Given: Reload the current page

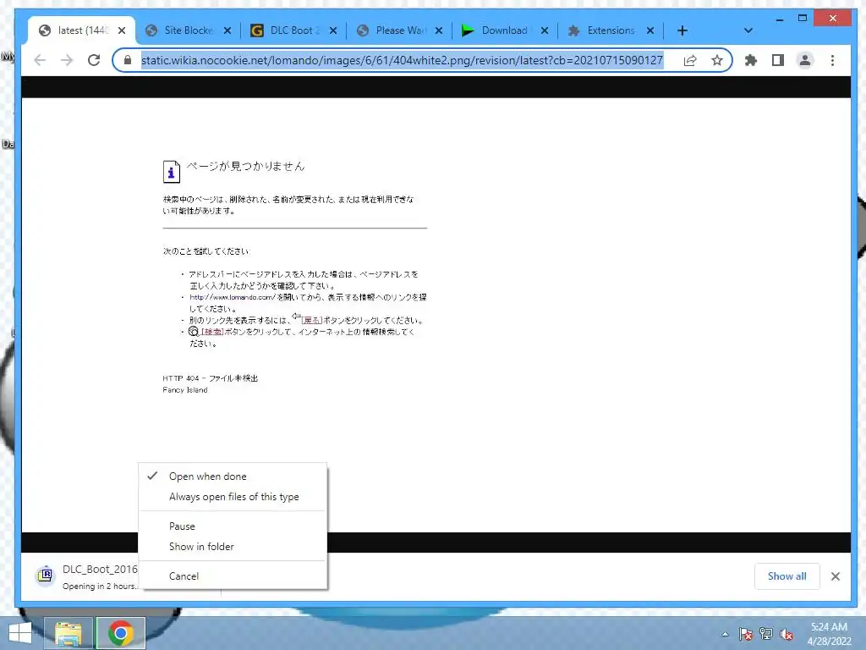Looking at the screenshot, I should coord(94,60).
